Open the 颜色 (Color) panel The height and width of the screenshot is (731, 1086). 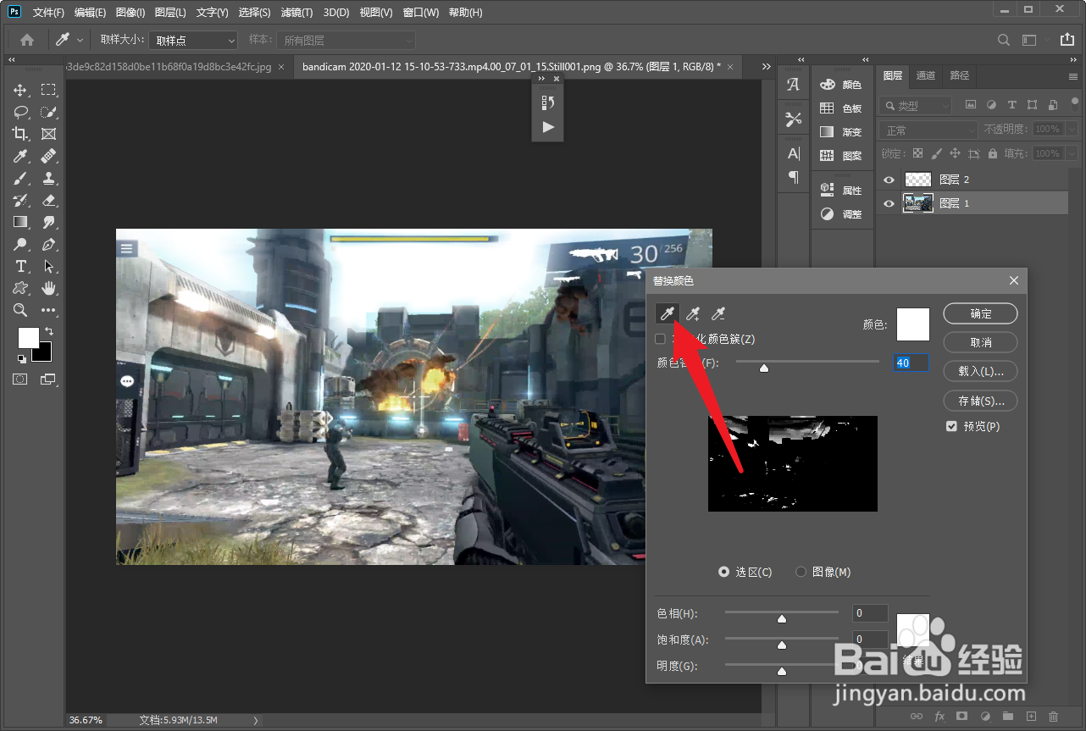coord(841,85)
